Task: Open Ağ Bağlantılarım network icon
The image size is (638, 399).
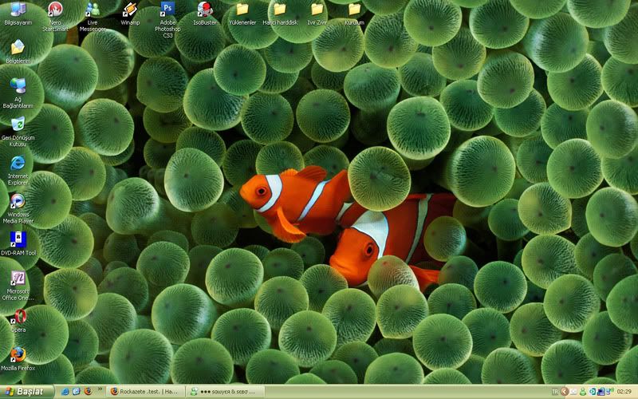Action: pyautogui.click(x=18, y=86)
